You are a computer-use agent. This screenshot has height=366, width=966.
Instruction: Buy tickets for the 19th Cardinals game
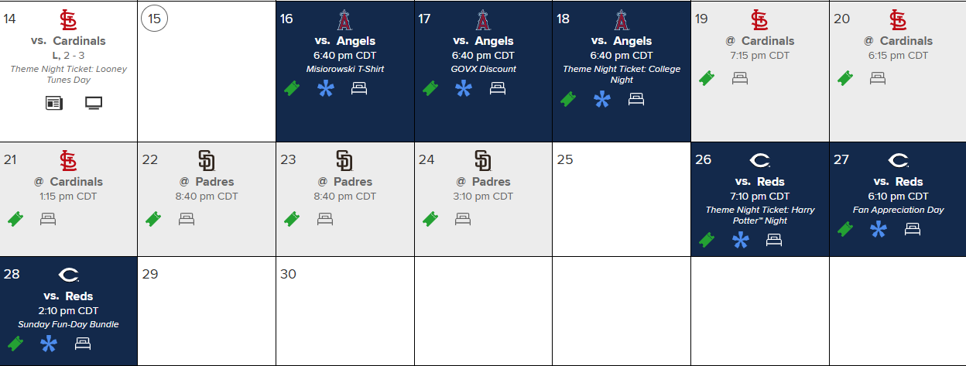point(706,77)
